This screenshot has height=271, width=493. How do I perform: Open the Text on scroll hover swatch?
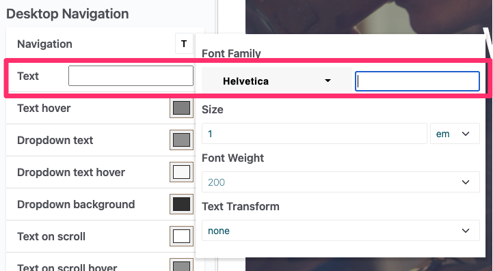(181, 265)
